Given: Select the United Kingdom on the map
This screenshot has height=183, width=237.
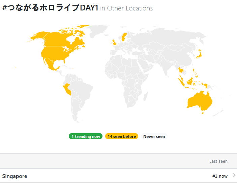Looking at the screenshot, I should click(x=114, y=43).
